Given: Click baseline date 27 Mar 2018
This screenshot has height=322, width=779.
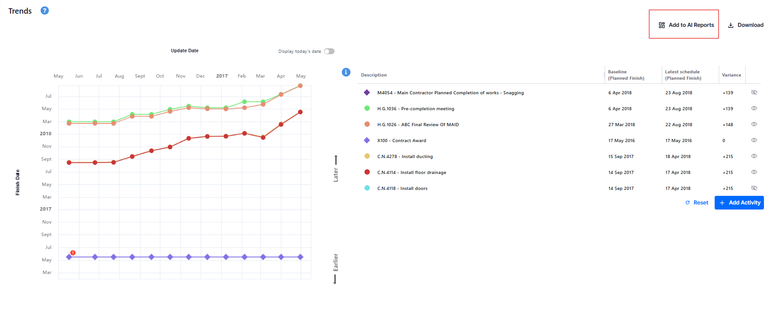Looking at the screenshot, I should [x=622, y=125].
